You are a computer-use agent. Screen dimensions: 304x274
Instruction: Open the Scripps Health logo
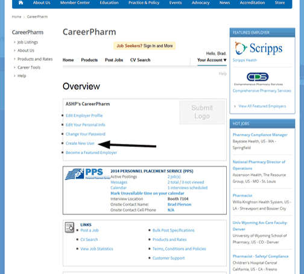(x=259, y=48)
